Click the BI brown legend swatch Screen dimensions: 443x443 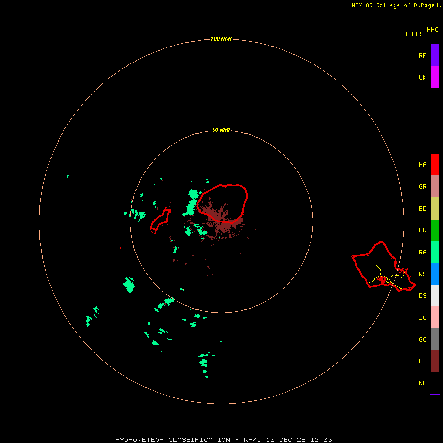(435, 361)
